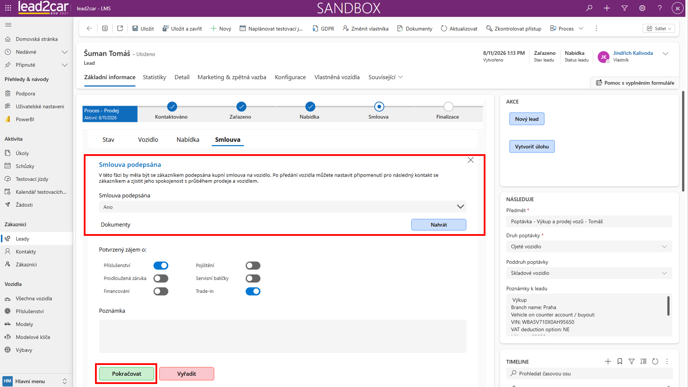
Task: Open the help question mark icon
Action: [x=659, y=8]
